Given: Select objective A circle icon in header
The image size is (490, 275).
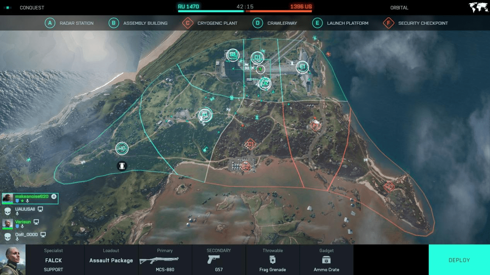Looking at the screenshot, I should point(50,23).
